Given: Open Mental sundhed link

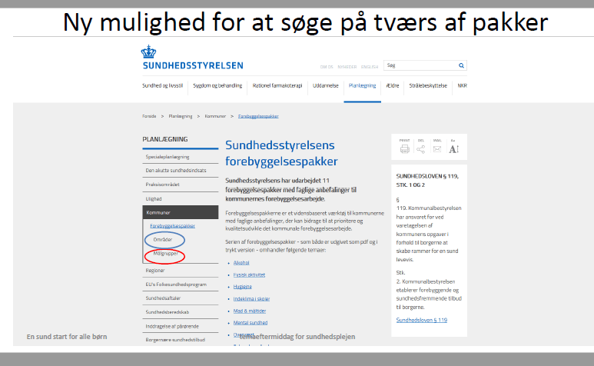Looking at the screenshot, I should point(251,323).
